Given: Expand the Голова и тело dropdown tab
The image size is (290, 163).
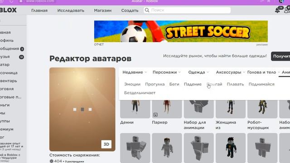Looking at the screenshot, I should (x=263, y=72).
